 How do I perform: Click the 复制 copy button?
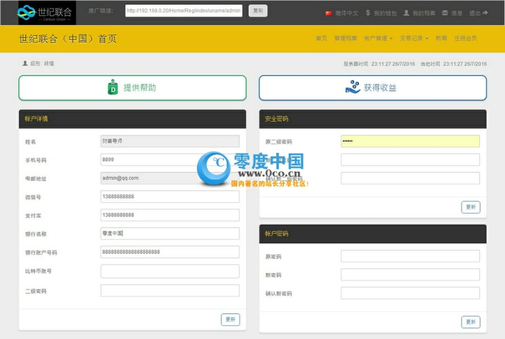pos(258,10)
